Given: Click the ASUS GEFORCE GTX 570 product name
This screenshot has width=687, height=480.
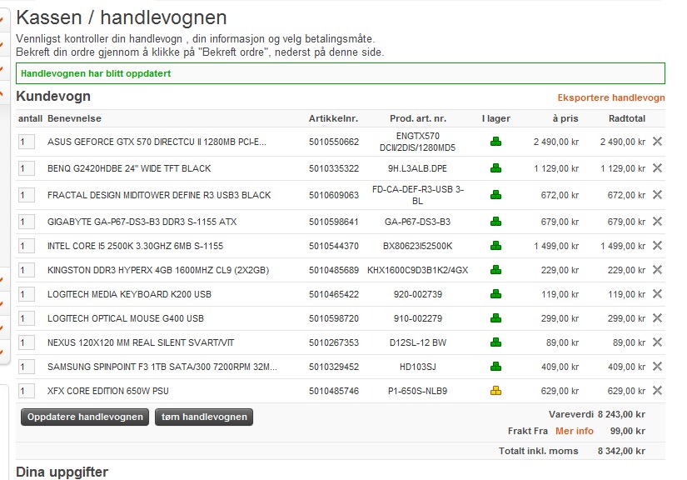Looking at the screenshot, I should (157, 142).
